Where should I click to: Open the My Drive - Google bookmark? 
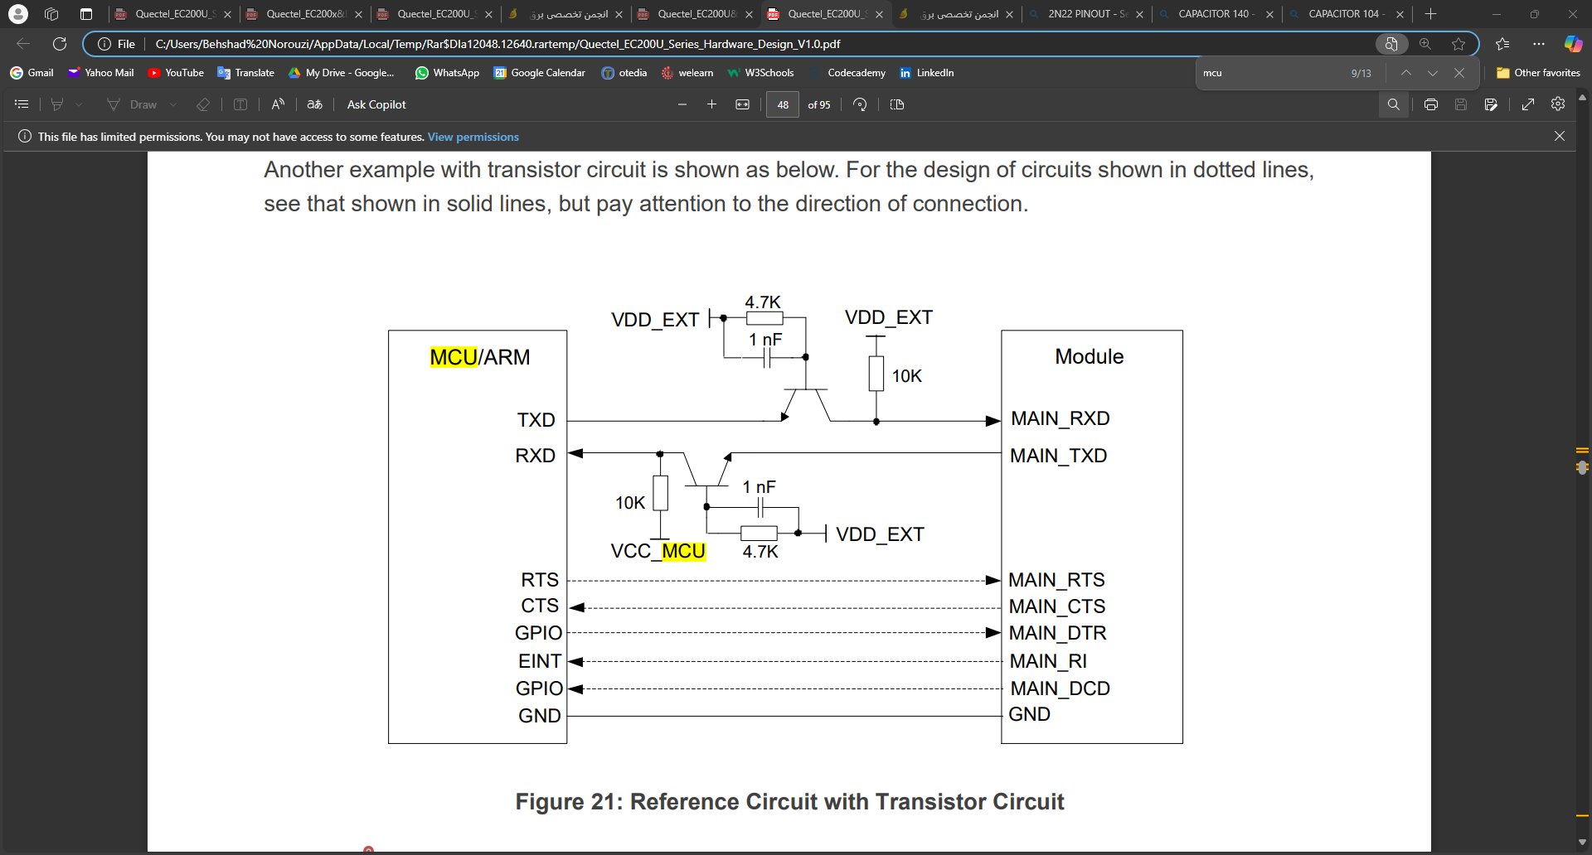pyautogui.click(x=342, y=73)
